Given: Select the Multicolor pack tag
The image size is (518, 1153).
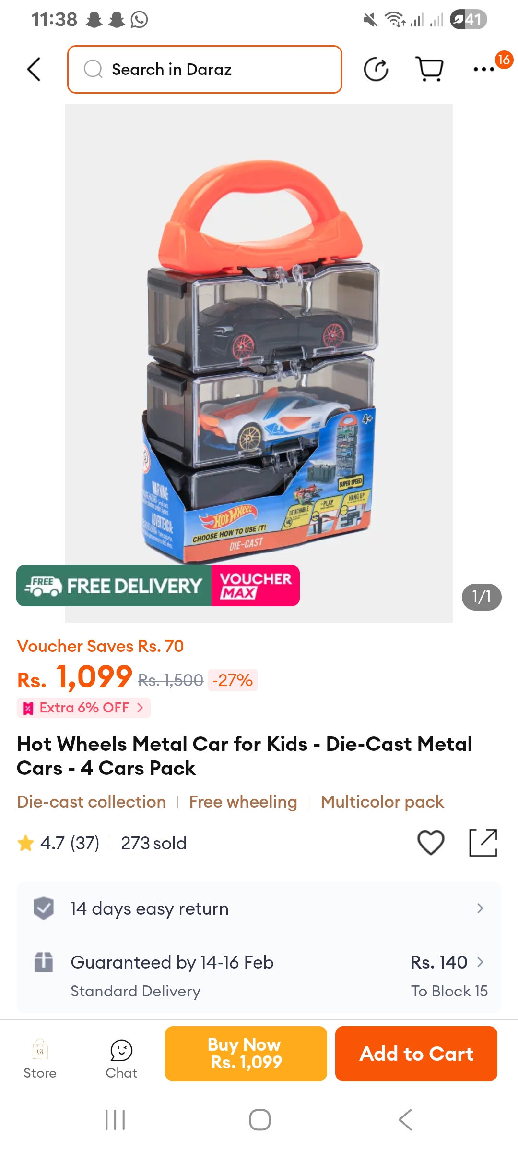Looking at the screenshot, I should pyautogui.click(x=382, y=802).
